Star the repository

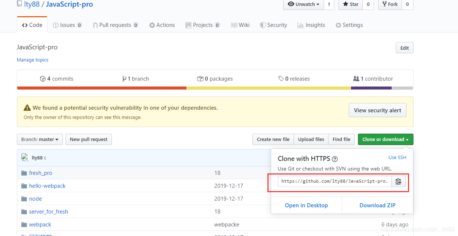(x=351, y=4)
